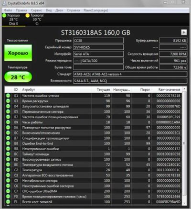Click status icon of attribute F0
The width and height of the screenshot is (191, 209).
8,197
